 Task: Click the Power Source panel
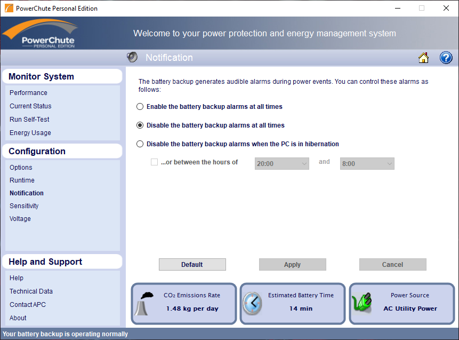click(402, 304)
